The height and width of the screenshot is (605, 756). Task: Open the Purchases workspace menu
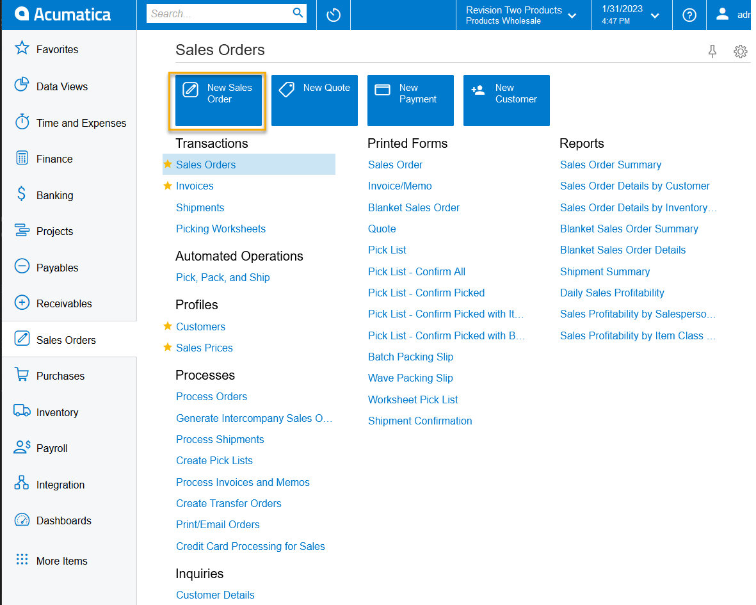tap(60, 376)
